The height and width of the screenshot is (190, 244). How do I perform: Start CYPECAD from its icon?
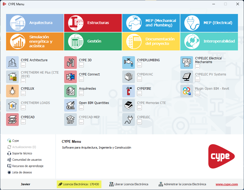[12, 120]
